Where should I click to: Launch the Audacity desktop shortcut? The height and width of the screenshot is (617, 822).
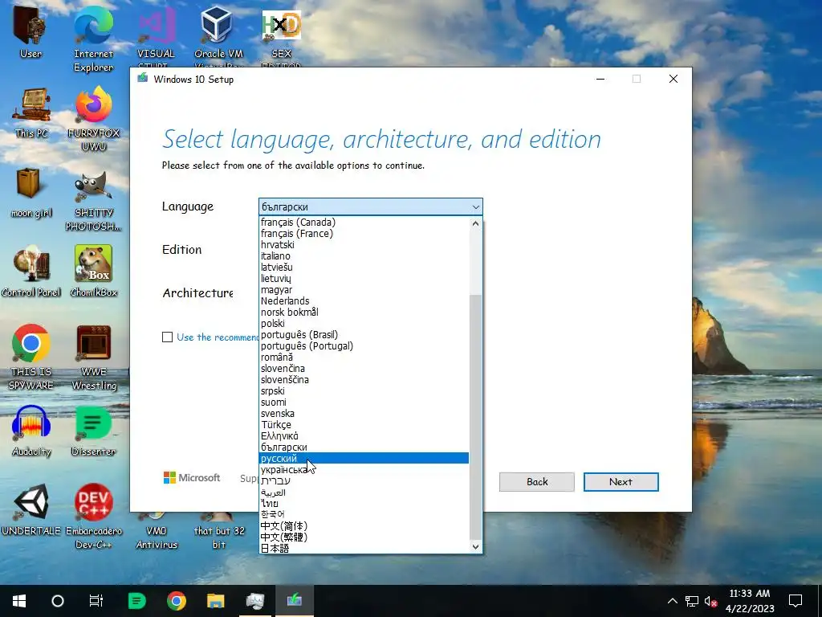click(x=31, y=431)
